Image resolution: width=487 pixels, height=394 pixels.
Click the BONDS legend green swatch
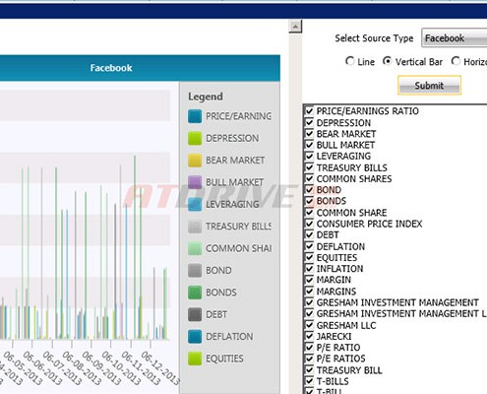195,293
